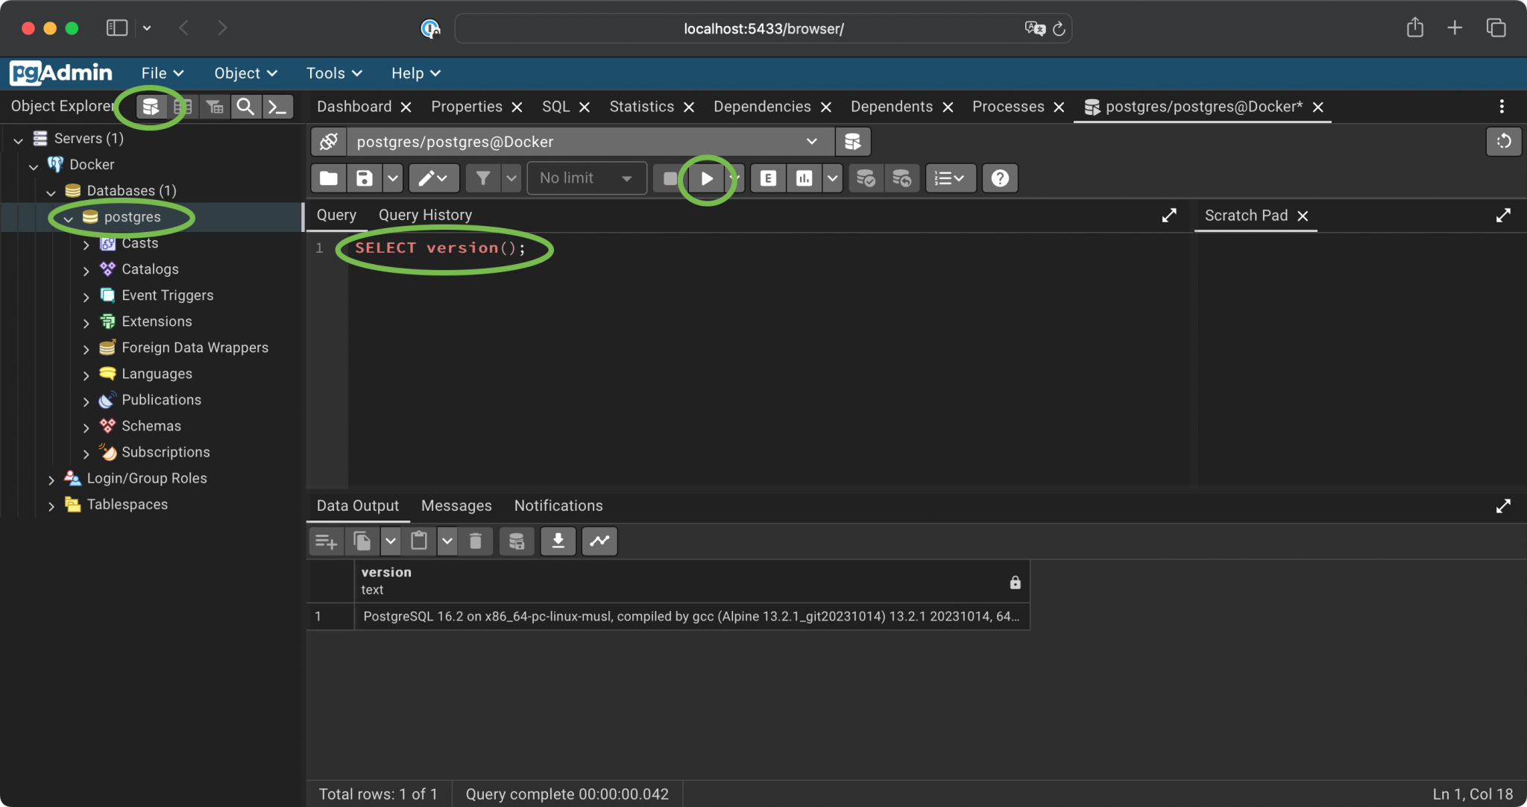1527x807 pixels.
Task: Click the new query tool database icon next to connection
Action: [853, 142]
